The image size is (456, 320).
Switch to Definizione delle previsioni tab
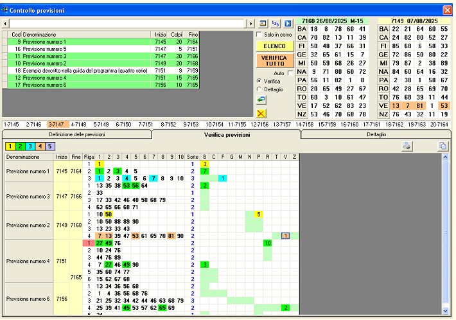click(x=76, y=135)
